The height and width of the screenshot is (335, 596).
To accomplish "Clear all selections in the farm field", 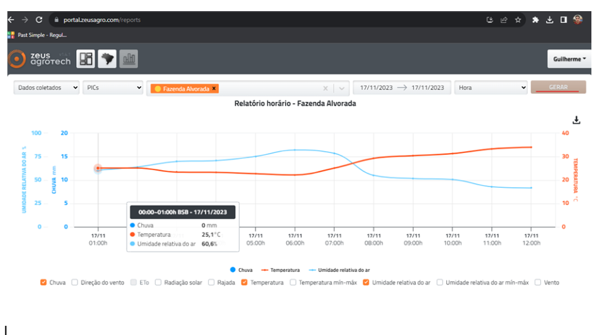I will (325, 88).
